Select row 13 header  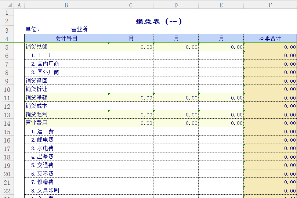click(x=7, y=115)
